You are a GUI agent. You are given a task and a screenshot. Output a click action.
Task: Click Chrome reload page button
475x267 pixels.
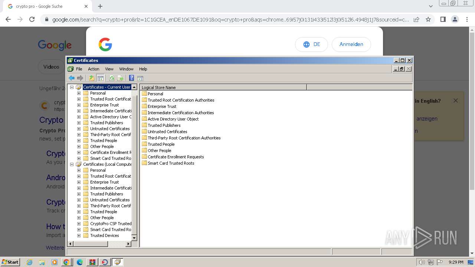32,19
